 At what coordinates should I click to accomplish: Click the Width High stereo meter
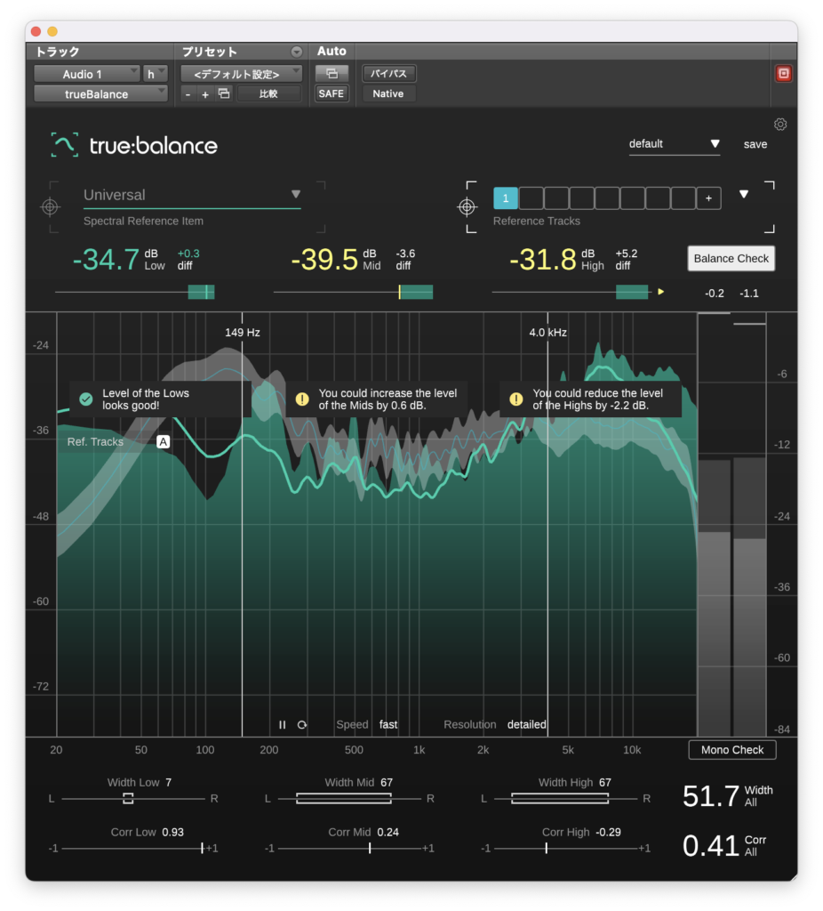click(565, 799)
